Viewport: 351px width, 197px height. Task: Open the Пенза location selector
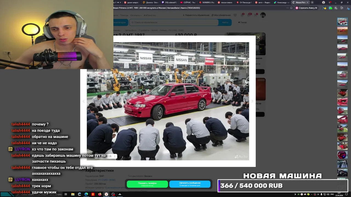click(242, 22)
